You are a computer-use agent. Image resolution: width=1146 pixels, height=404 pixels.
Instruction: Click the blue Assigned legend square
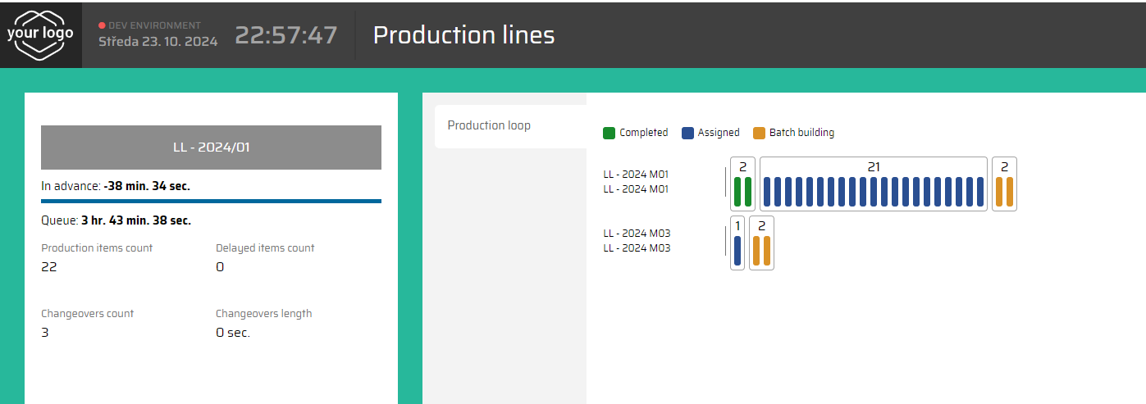coord(687,133)
